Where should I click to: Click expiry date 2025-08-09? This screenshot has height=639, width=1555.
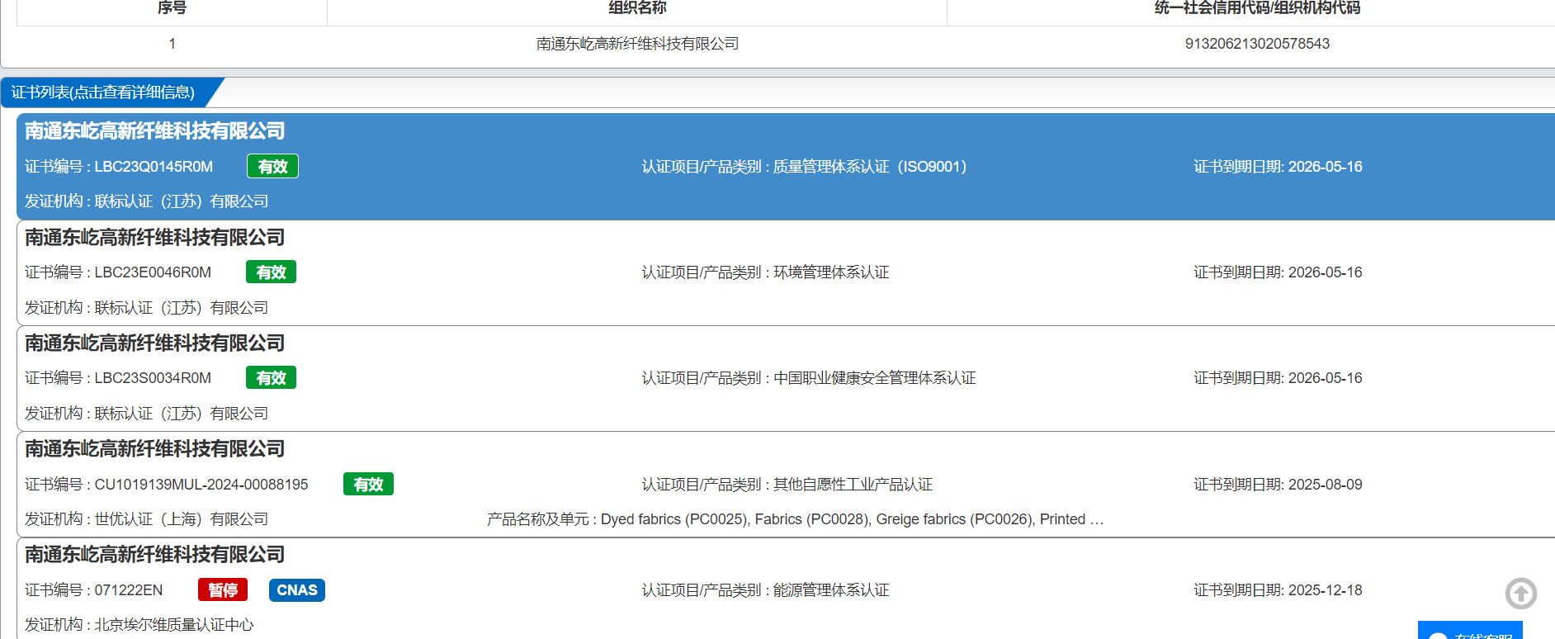click(x=1326, y=485)
